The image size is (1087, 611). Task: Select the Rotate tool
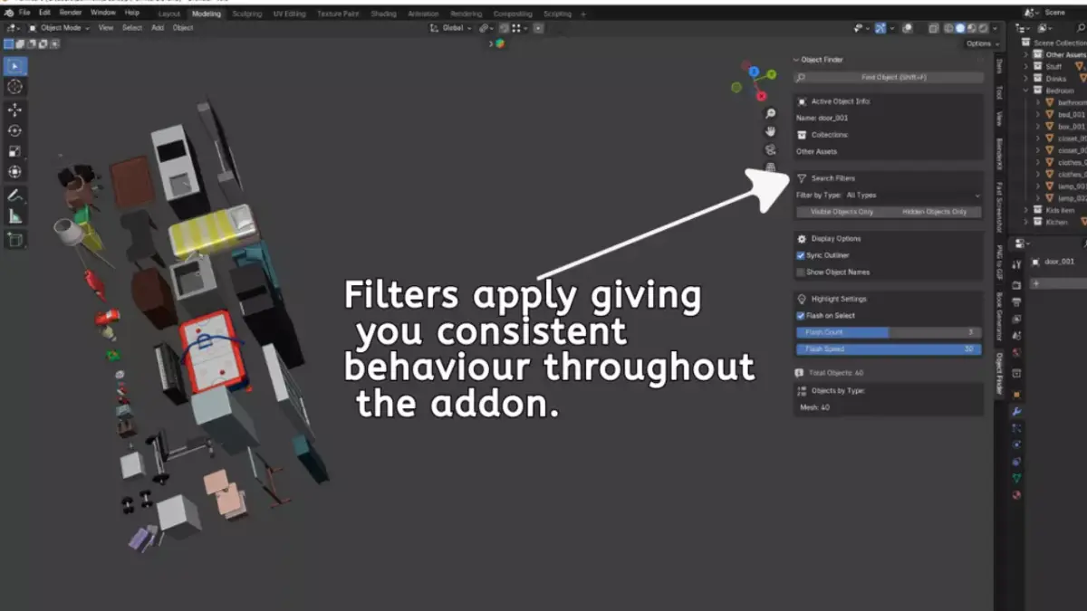coord(15,130)
